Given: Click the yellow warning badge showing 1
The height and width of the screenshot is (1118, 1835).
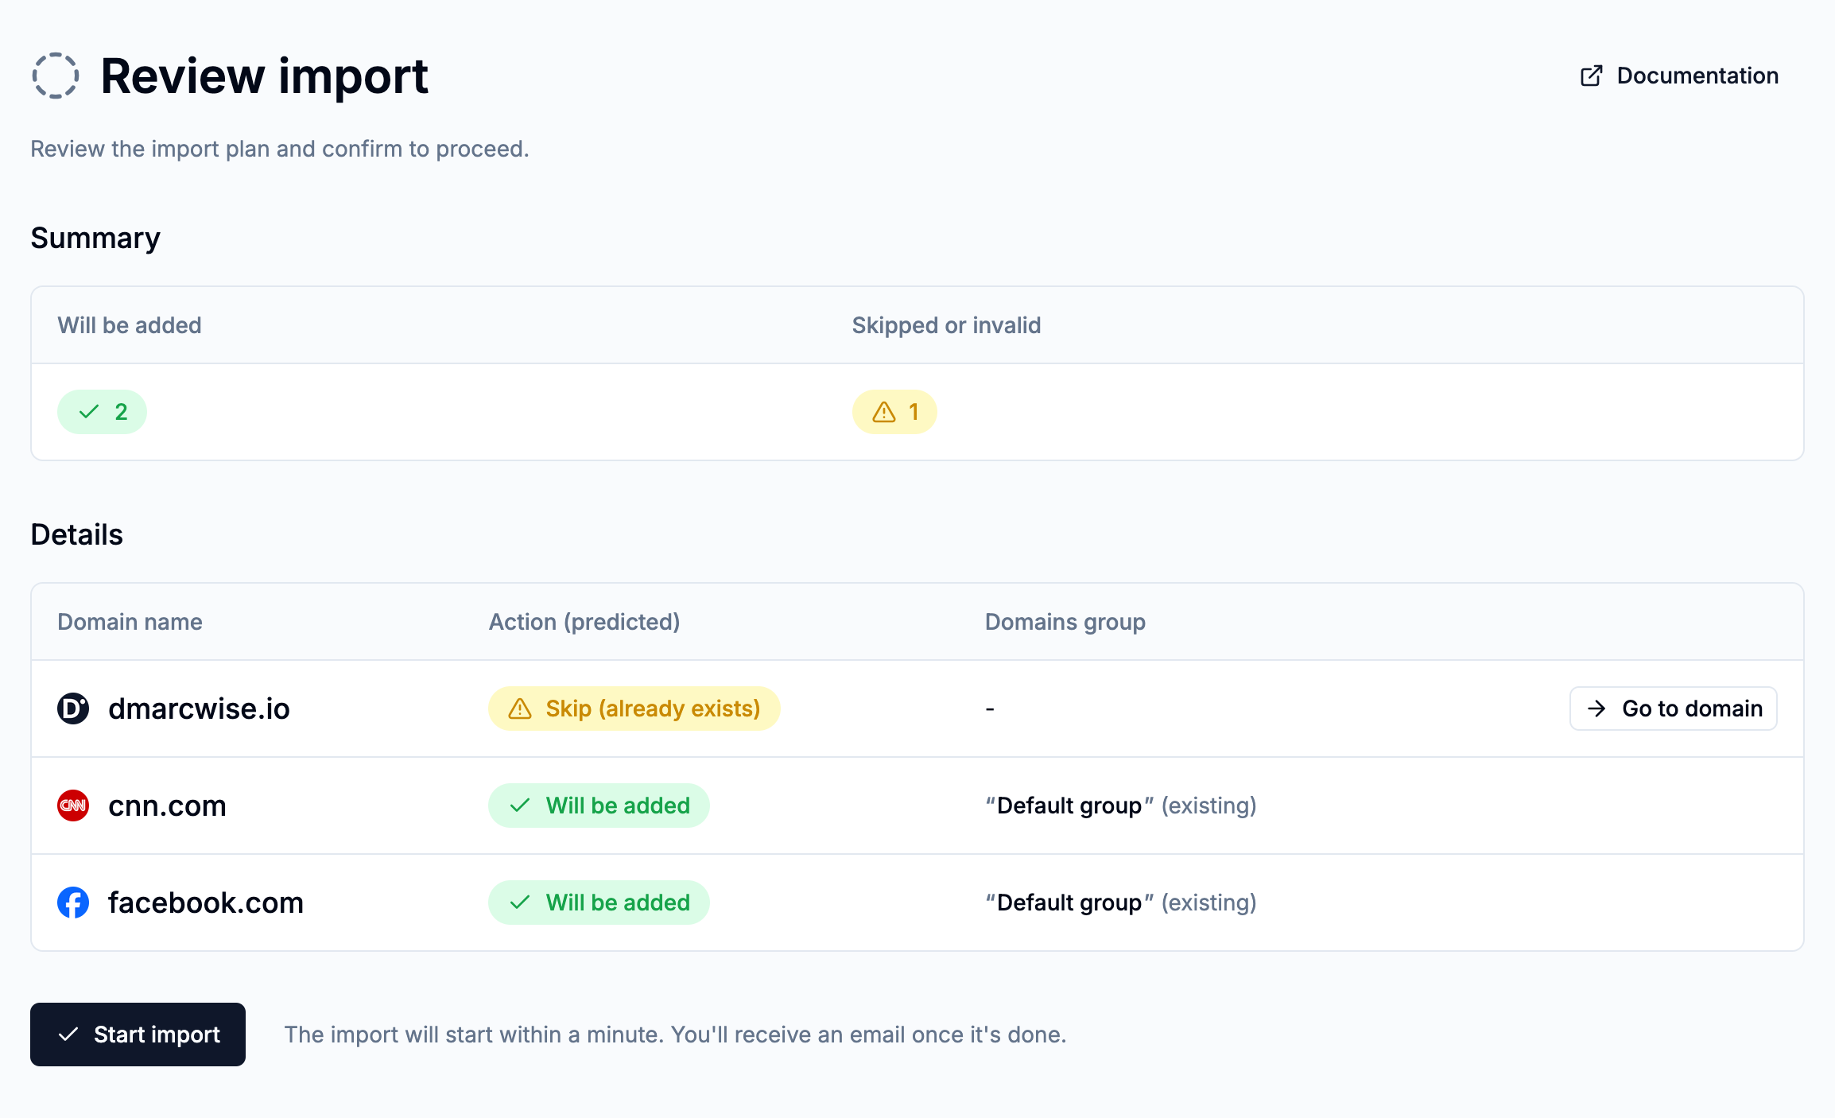Looking at the screenshot, I should pos(894,412).
